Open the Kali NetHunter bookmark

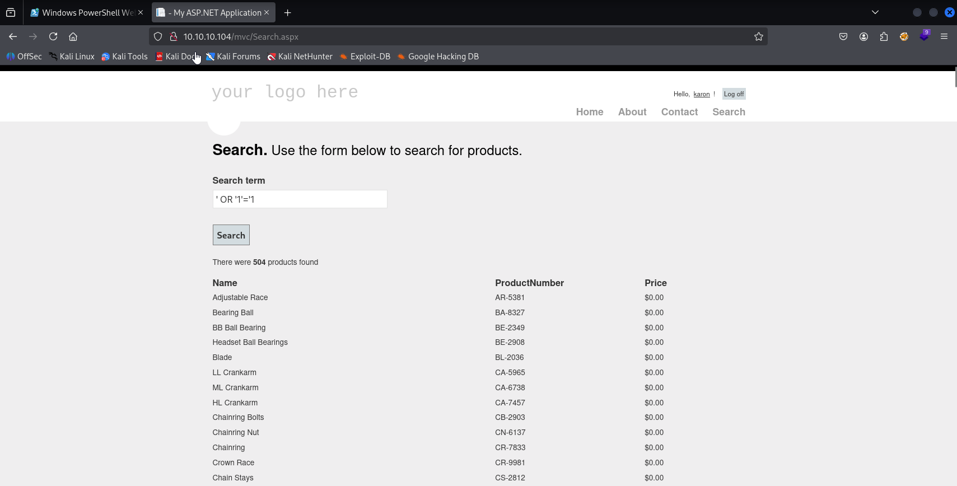pos(300,57)
